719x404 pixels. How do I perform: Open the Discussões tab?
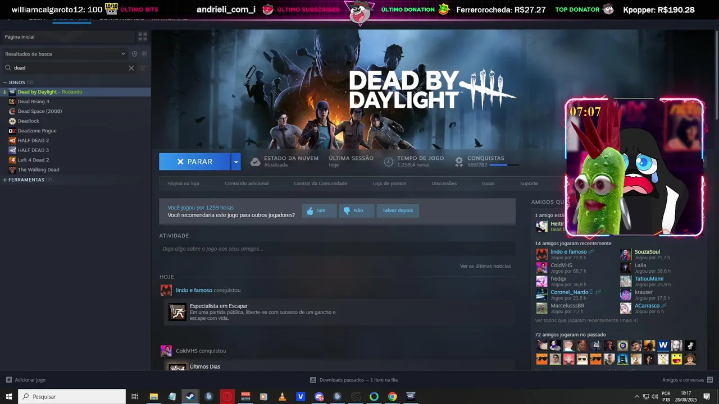click(444, 183)
